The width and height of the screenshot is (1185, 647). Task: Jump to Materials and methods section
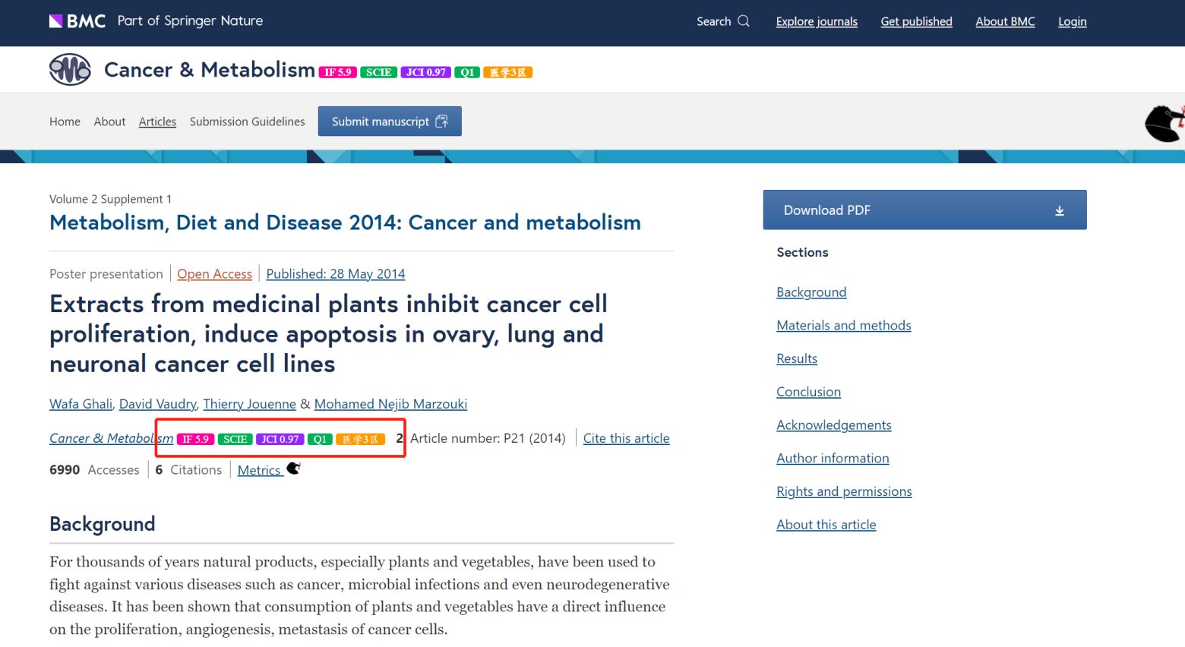pyautogui.click(x=843, y=325)
